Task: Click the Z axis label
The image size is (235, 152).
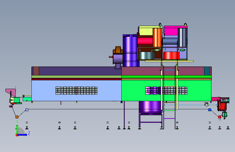Action: pyautogui.click(x=29, y=133)
